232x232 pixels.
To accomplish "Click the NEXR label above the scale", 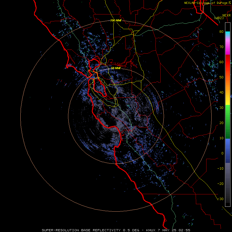I will tap(226, 15).
